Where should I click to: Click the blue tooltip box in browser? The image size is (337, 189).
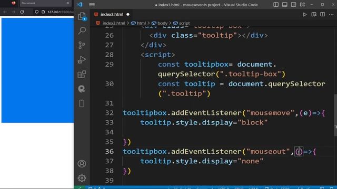click(37, 70)
